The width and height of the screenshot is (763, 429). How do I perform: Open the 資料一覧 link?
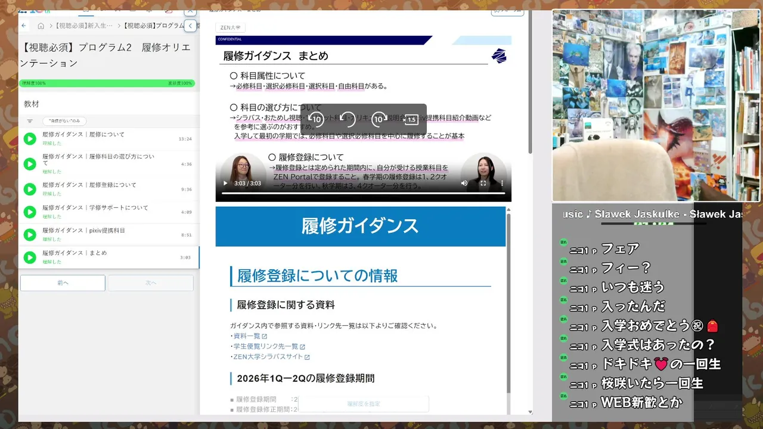click(250, 336)
